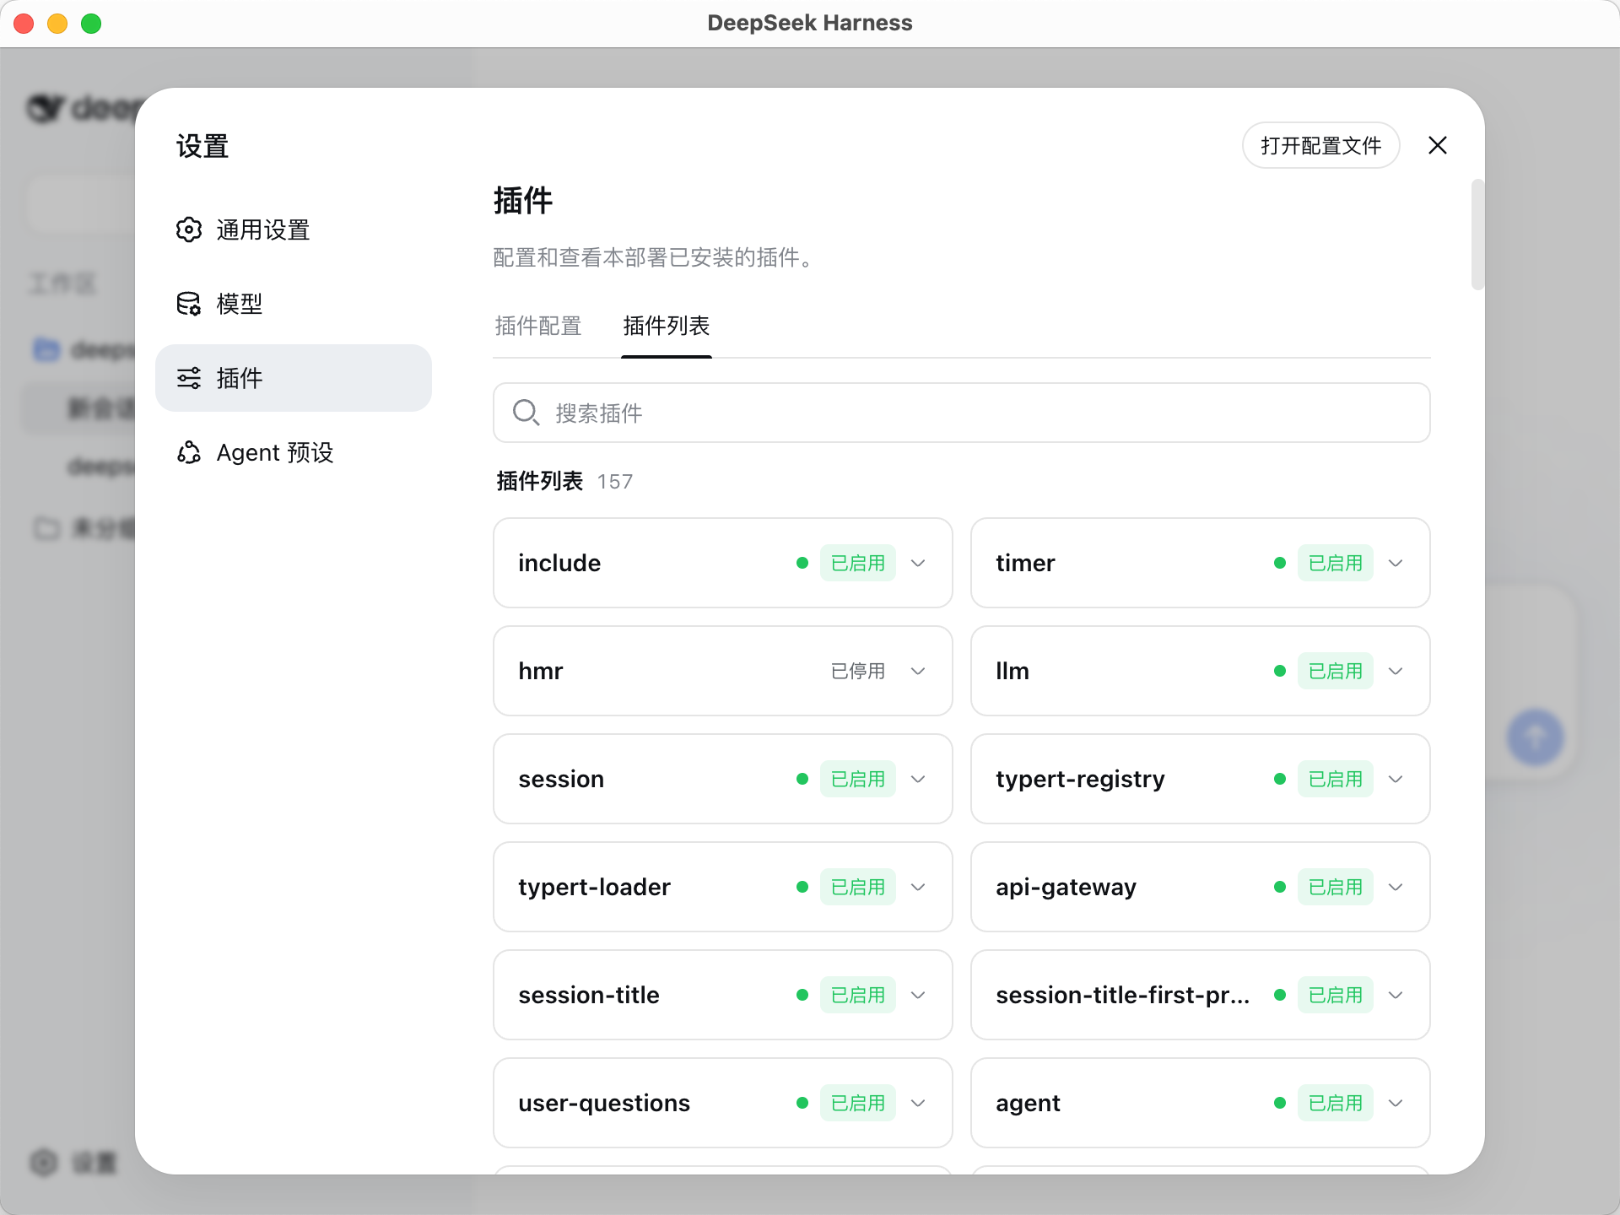Image resolution: width=1620 pixels, height=1215 pixels.
Task: Expand the include plugin chevron
Action: click(x=918, y=563)
